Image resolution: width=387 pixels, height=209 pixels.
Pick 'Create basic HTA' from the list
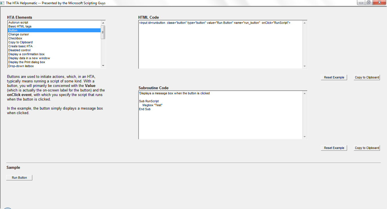point(54,46)
